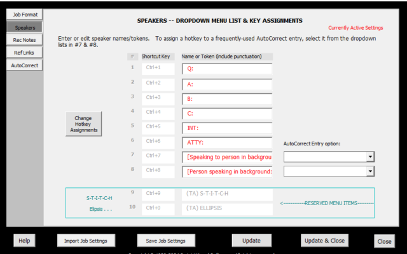Edit the speaker field containing B:

click(227, 99)
